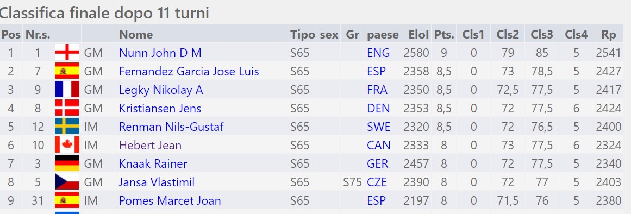Click the Czech flag icon

(67, 182)
